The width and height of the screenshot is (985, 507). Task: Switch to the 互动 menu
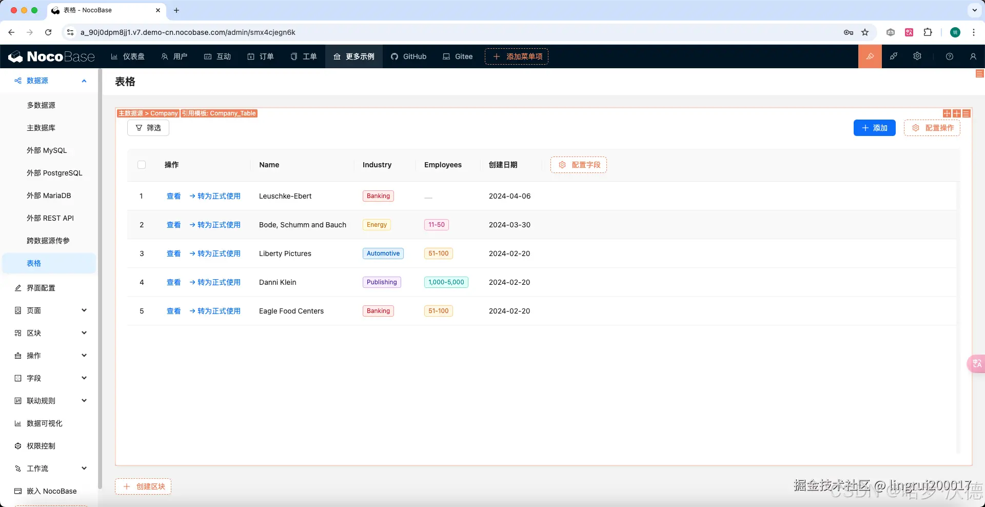(x=218, y=56)
